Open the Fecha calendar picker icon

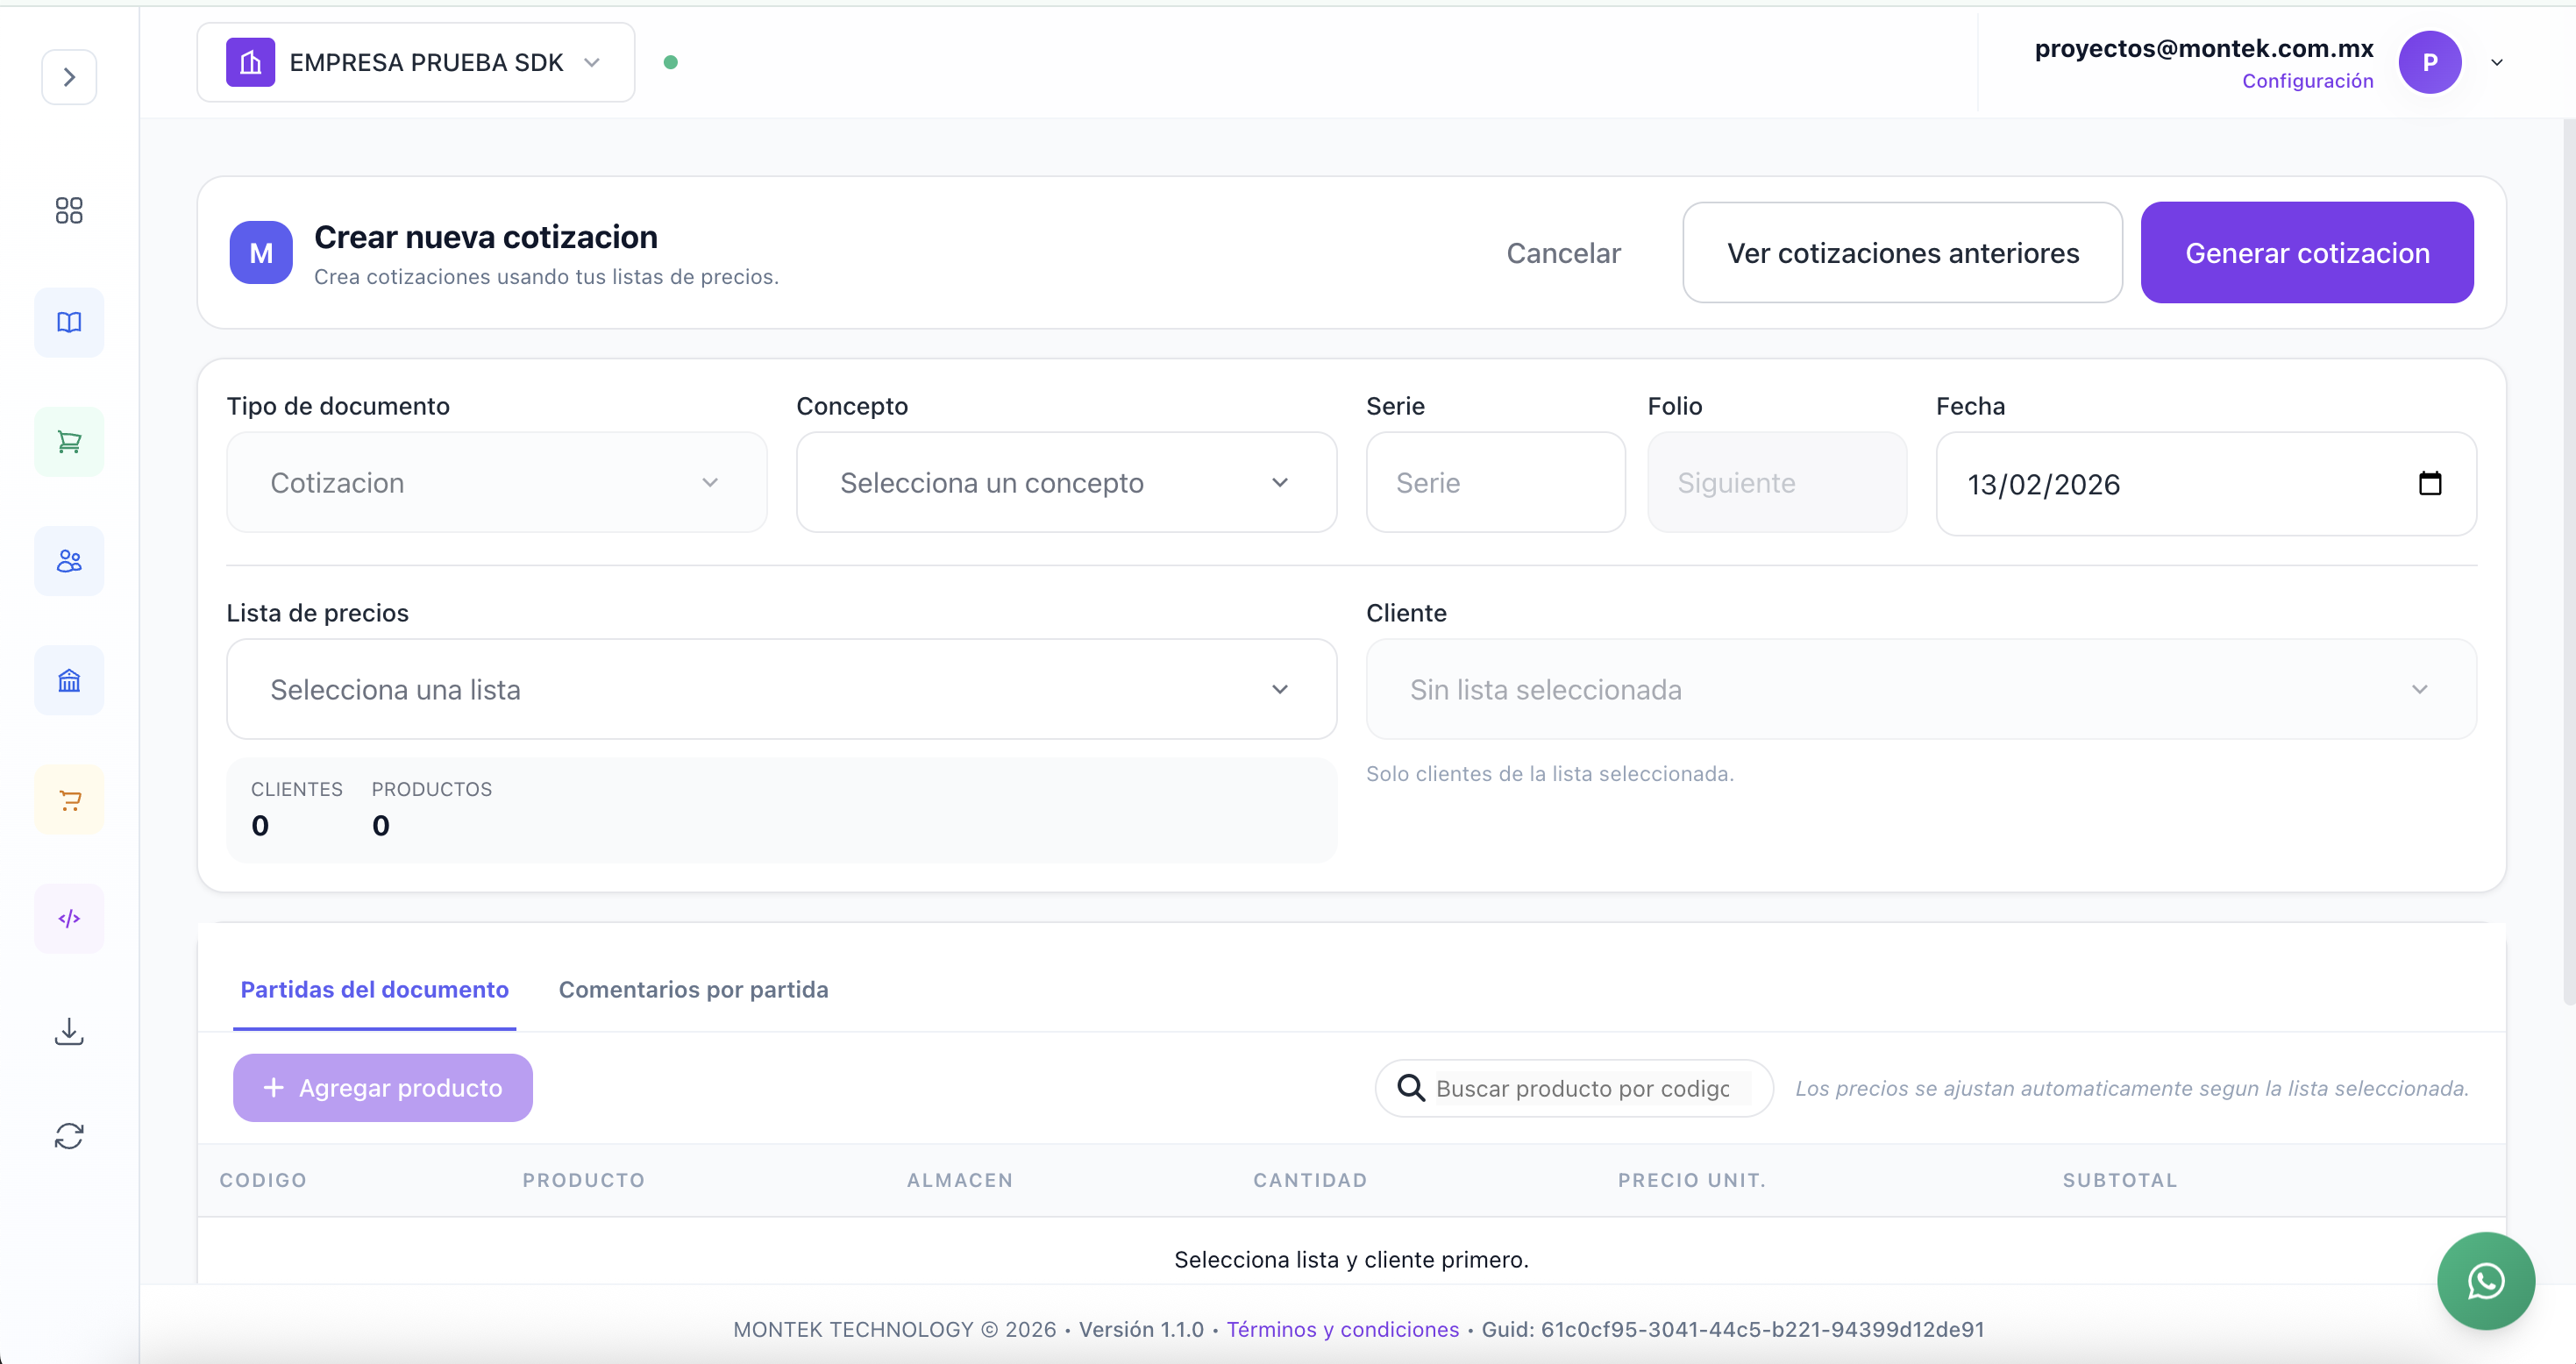click(x=2429, y=484)
